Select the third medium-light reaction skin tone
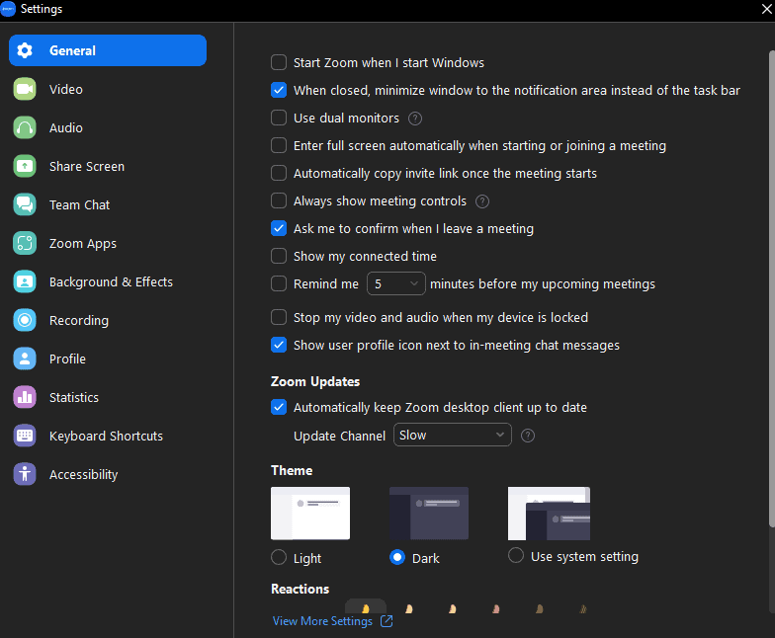775x638 pixels. 453,608
